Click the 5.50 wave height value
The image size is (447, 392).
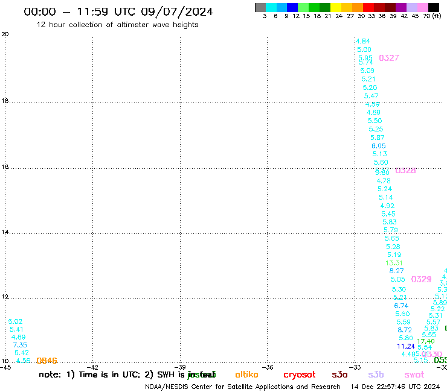(375, 121)
